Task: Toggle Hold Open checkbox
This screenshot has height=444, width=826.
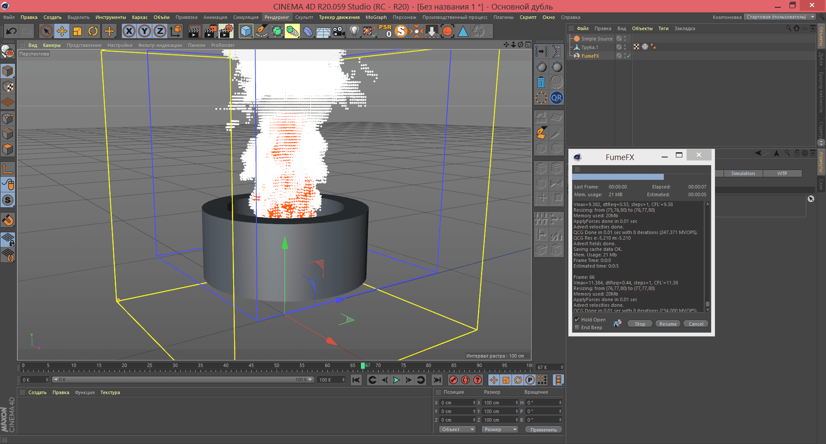Action: pos(577,320)
